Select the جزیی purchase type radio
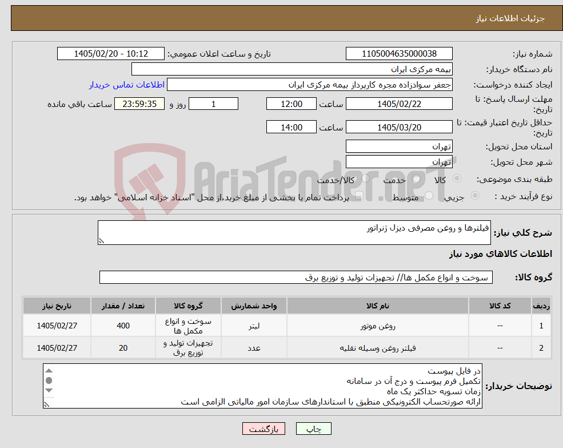The height and width of the screenshot is (448, 563). (x=474, y=195)
